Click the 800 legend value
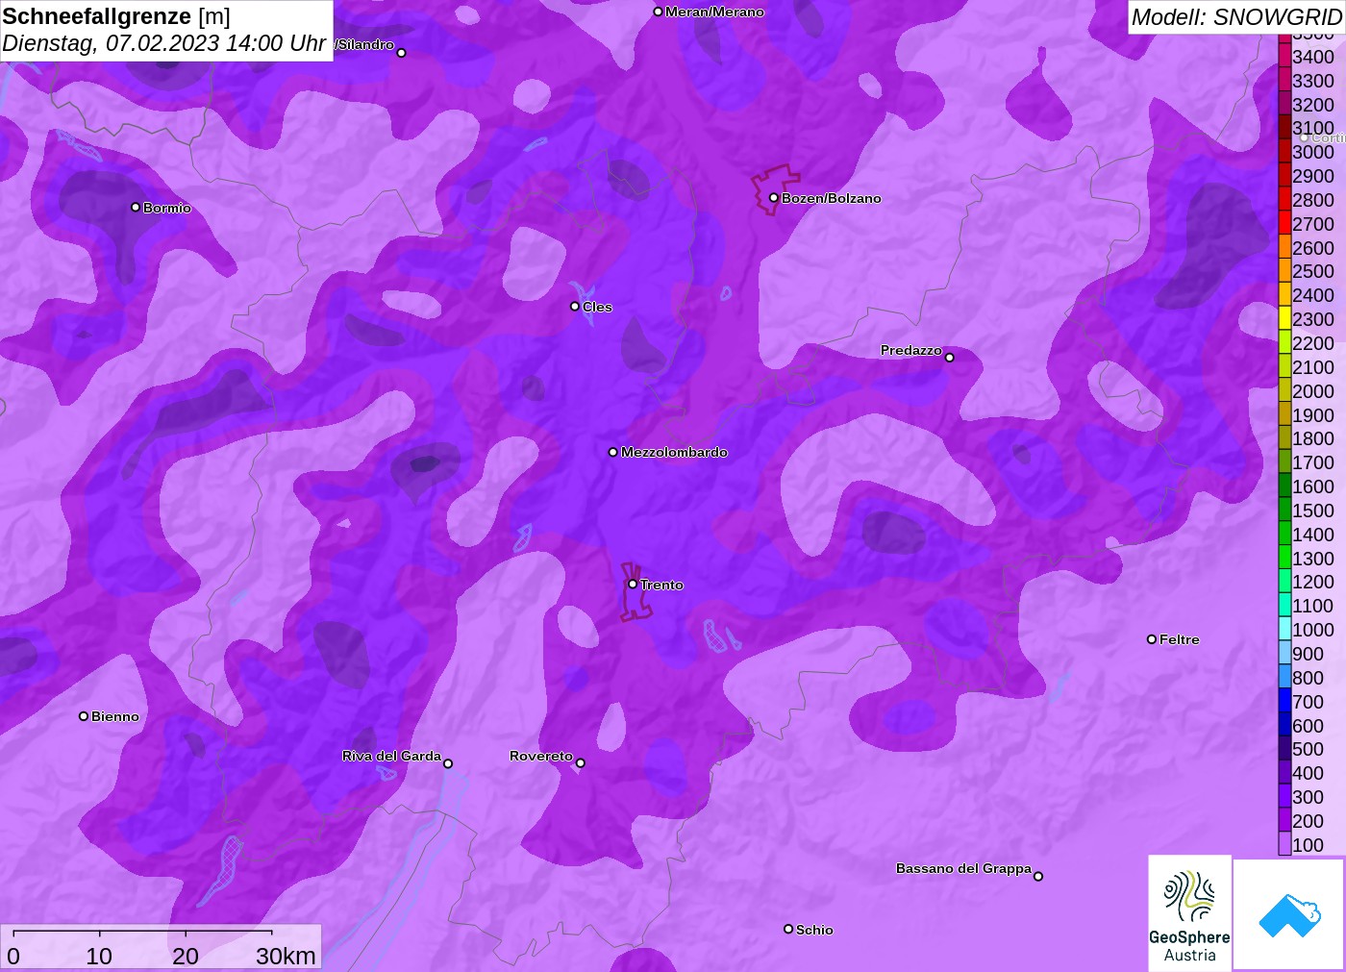 [x=1309, y=678]
